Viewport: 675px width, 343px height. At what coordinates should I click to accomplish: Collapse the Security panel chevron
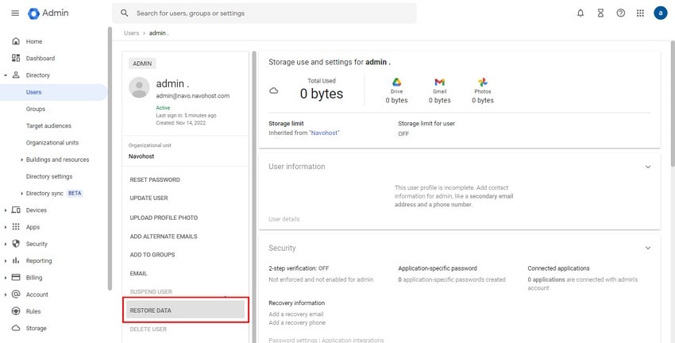tap(647, 248)
